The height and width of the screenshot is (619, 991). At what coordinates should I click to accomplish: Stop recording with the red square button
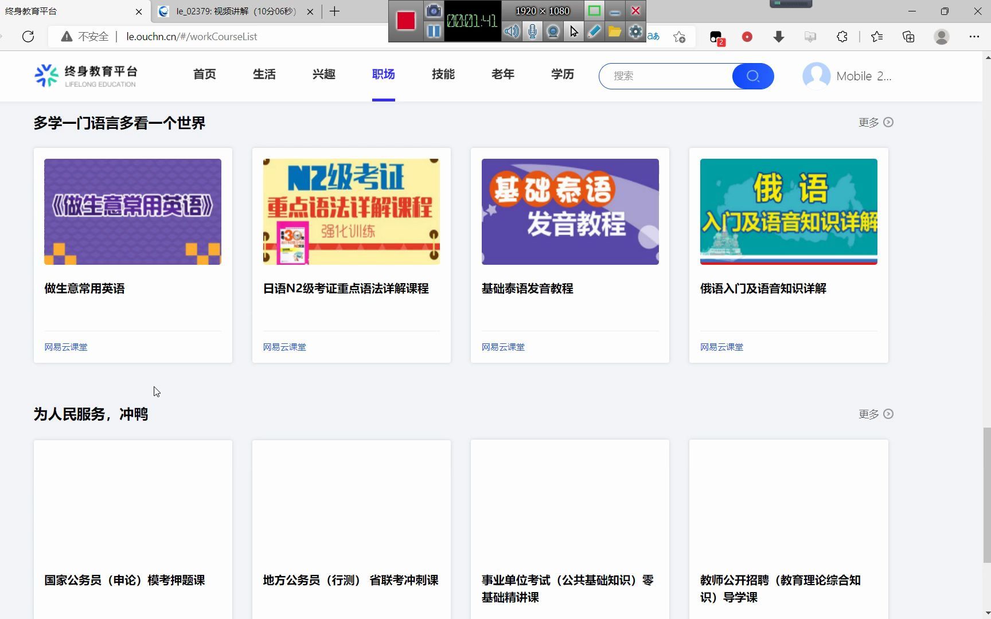coord(406,21)
